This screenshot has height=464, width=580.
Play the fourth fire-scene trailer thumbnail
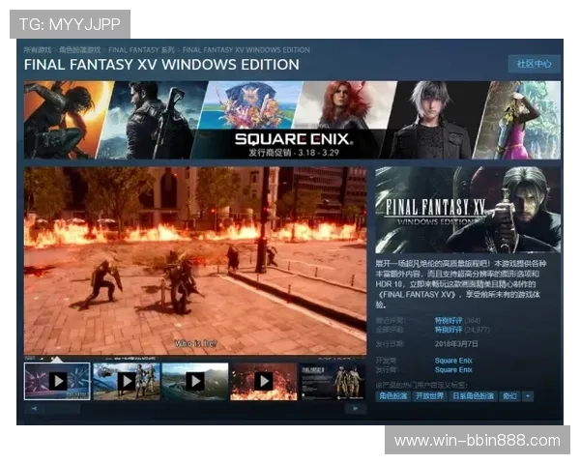263,381
